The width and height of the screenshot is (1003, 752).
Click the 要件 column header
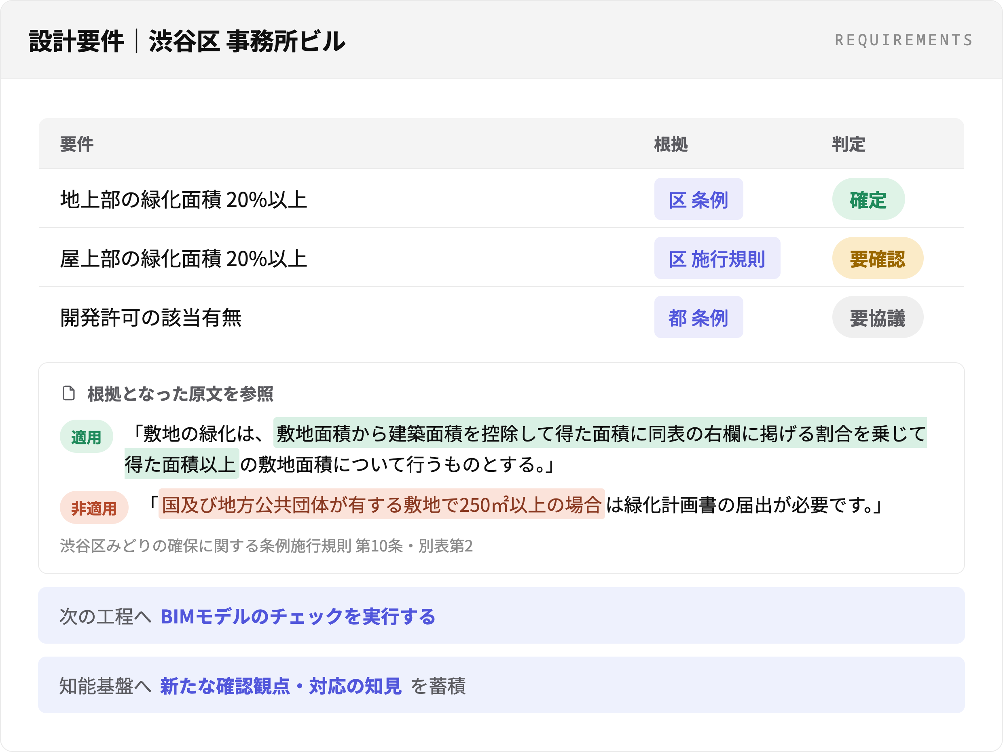coord(76,144)
